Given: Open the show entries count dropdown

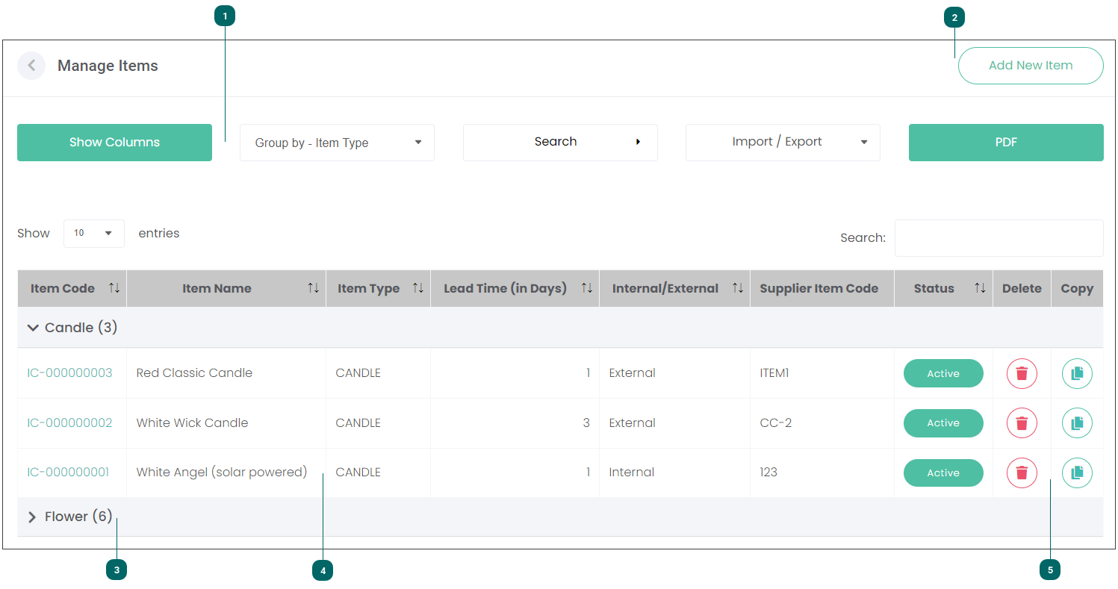Looking at the screenshot, I should (93, 234).
